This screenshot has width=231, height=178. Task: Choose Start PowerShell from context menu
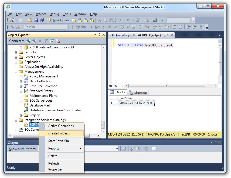62,141
